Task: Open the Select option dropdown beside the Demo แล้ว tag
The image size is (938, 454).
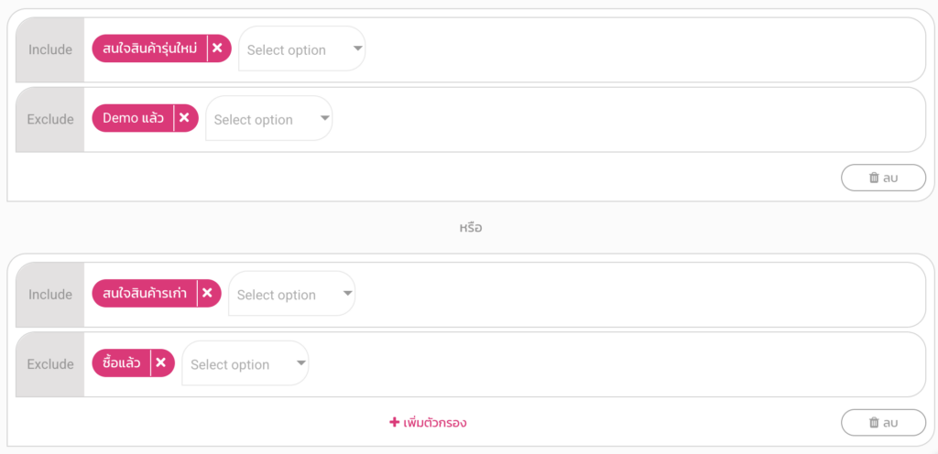Action: 269,119
